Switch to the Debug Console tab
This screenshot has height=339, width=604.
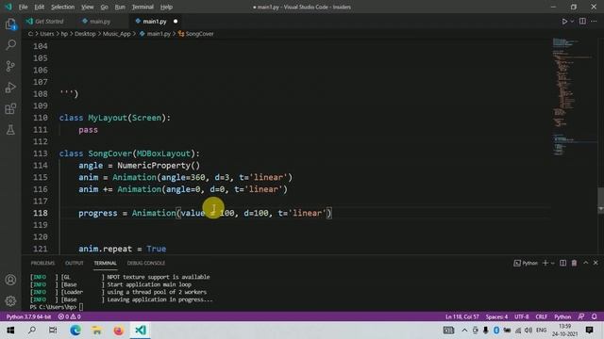coord(146,263)
